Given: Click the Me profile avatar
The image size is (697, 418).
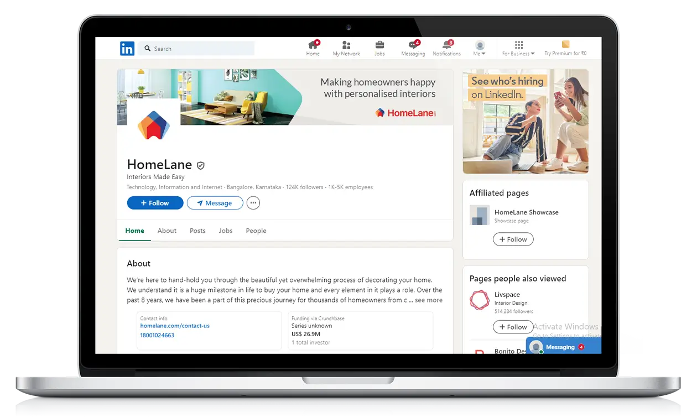Looking at the screenshot, I should click(480, 45).
